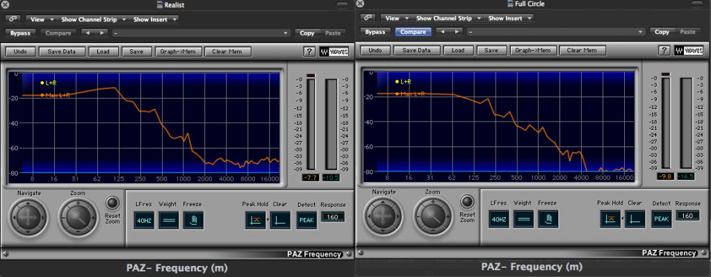This screenshot has width=711, height=277.
Task: Toggle LFres 40HZ button in Realist window
Action: (144, 221)
